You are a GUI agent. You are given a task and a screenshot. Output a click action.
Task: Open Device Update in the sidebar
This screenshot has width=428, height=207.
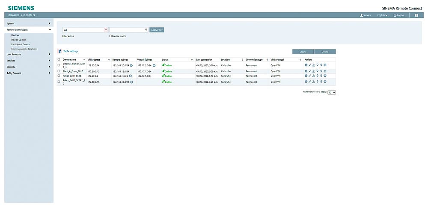pyautogui.click(x=18, y=40)
